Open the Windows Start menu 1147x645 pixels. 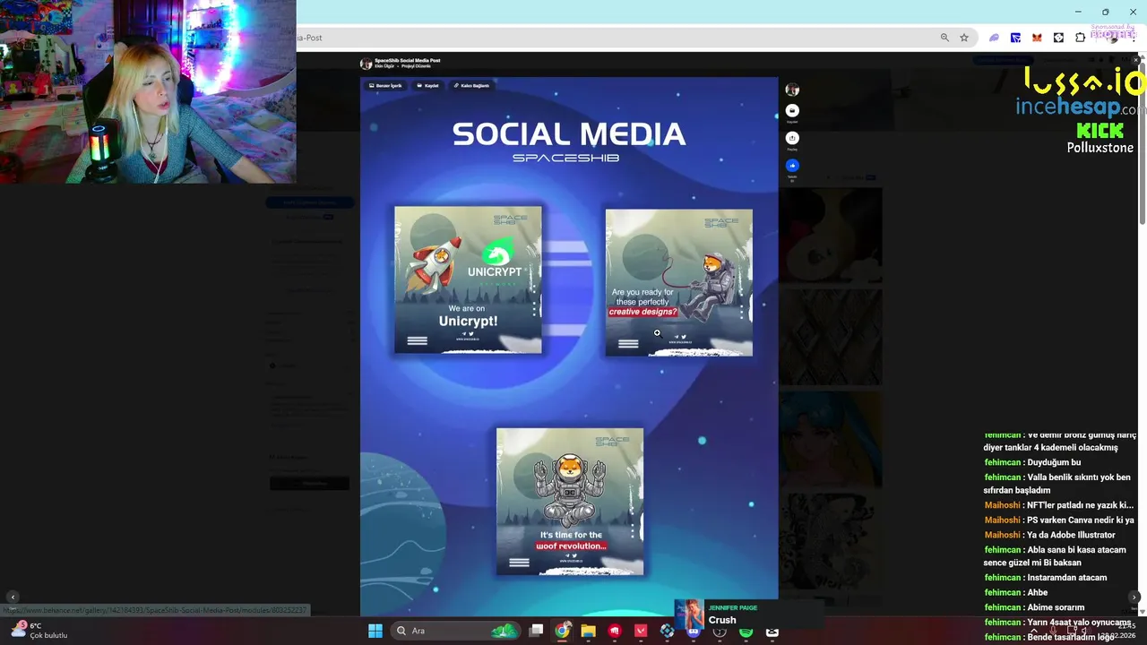(375, 631)
